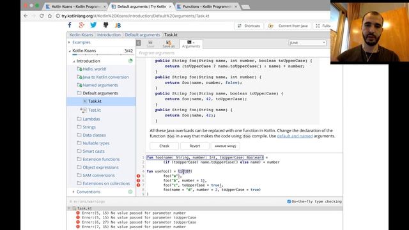This screenshot has height=230, width=409.
Task: Open SAM conversions folder
Action: (x=98, y=176)
